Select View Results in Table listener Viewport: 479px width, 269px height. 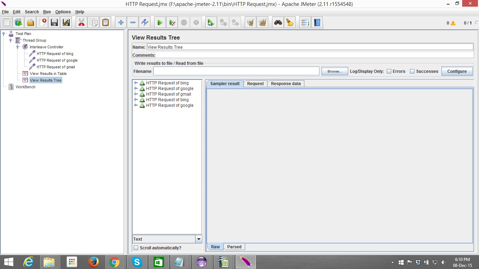coord(48,74)
